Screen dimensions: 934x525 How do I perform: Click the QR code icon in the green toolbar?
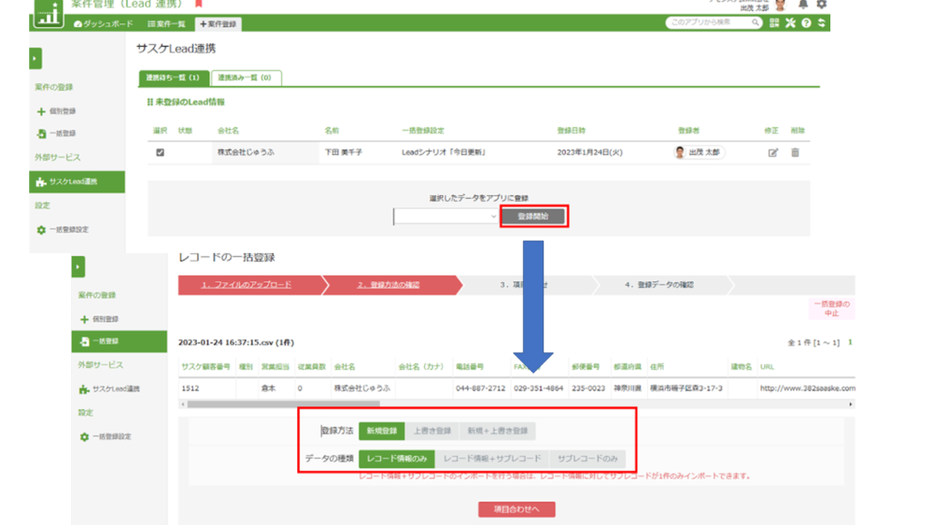[774, 23]
